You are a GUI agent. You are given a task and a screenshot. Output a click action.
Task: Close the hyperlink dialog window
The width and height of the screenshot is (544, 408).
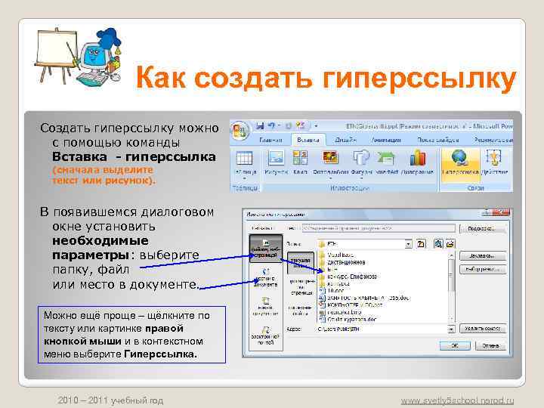pyautogui.click(x=500, y=212)
